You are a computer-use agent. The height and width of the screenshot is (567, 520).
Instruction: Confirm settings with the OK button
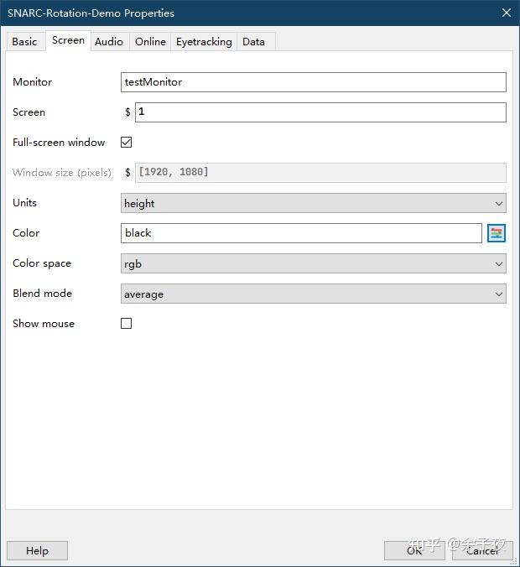tap(414, 551)
